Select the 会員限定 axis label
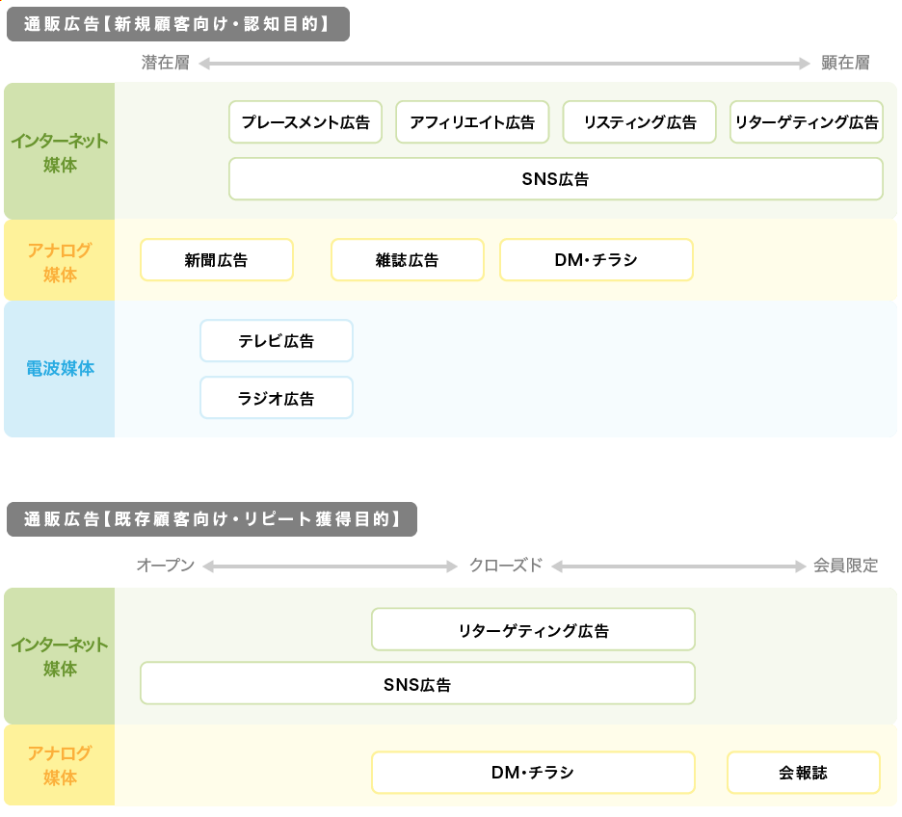The width and height of the screenshot is (902, 817). pyautogui.click(x=845, y=566)
